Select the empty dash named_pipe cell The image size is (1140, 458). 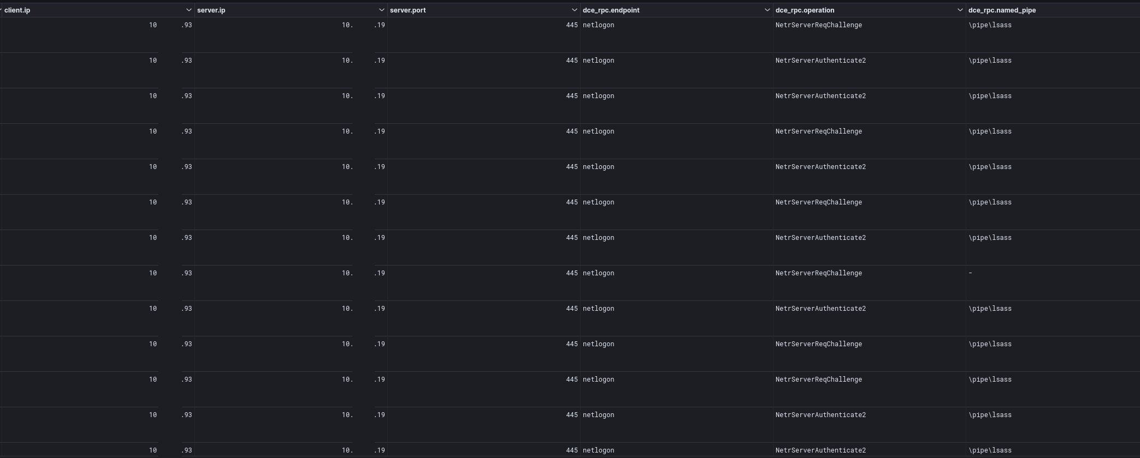click(x=970, y=273)
